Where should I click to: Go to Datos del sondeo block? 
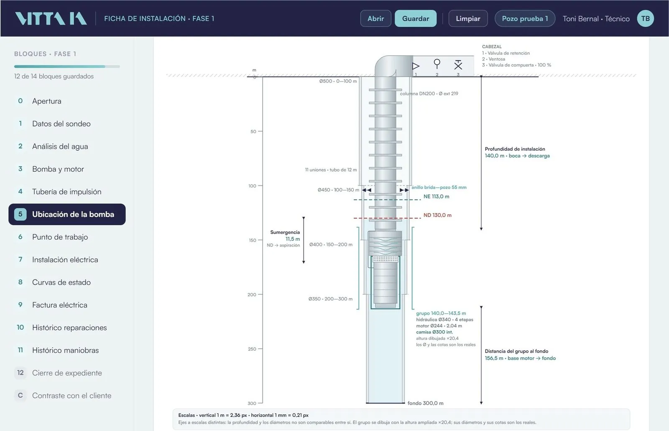point(67,123)
